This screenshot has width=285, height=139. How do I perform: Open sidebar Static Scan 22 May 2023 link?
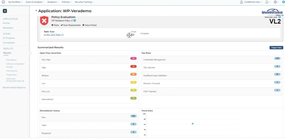15,80
